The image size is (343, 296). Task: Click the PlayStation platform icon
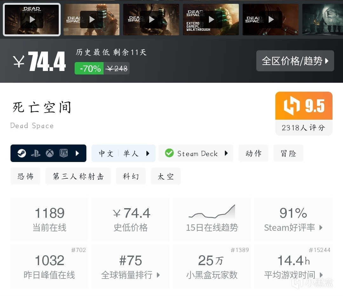(36, 153)
